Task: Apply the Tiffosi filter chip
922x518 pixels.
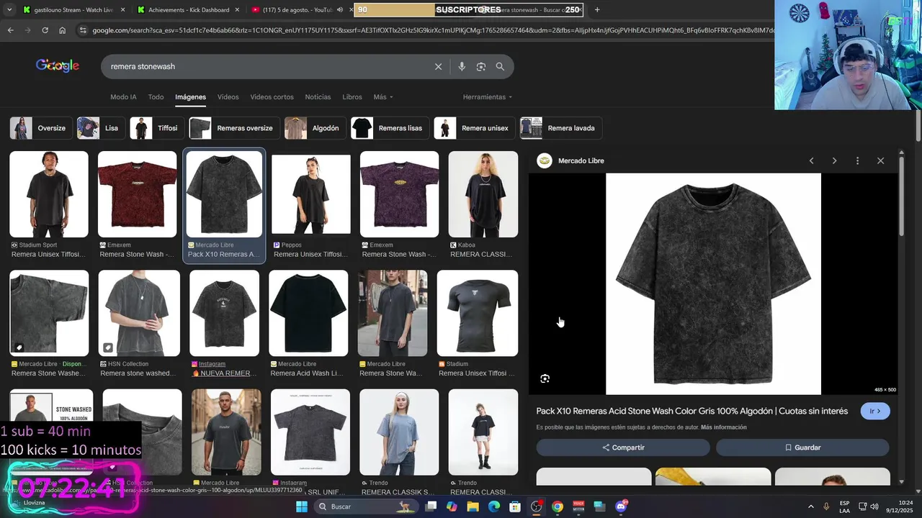Action: (156, 128)
